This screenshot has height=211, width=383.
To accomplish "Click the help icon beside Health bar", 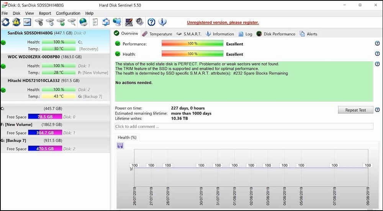I will point(377,54).
